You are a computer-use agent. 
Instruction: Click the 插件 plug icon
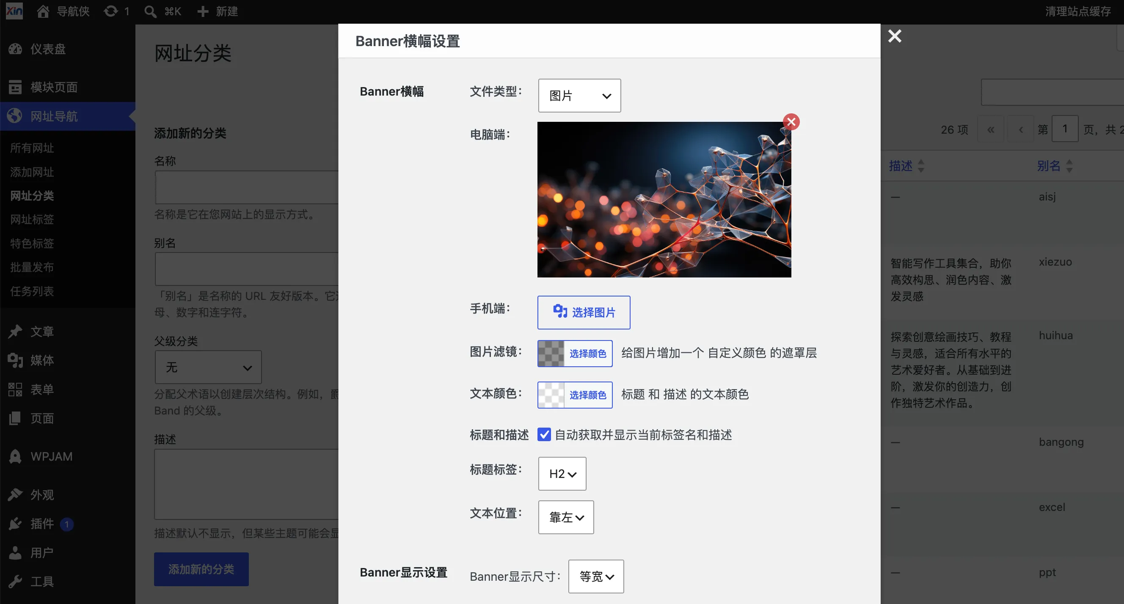[15, 523]
